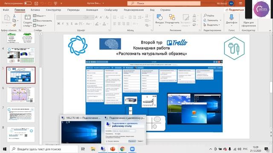Open the AA user account avatar

click(231, 3)
